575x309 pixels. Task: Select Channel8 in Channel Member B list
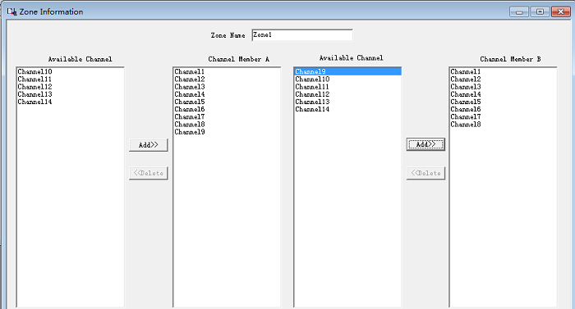pyautogui.click(x=466, y=125)
